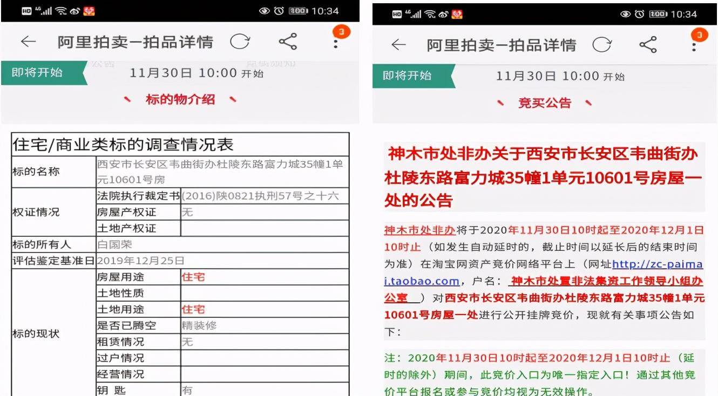The height and width of the screenshot is (396, 718).
Task: Reload the page on 竞买公告 screen
Action: click(602, 45)
